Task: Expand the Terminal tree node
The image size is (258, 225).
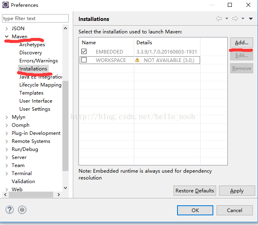Action: [6, 173]
